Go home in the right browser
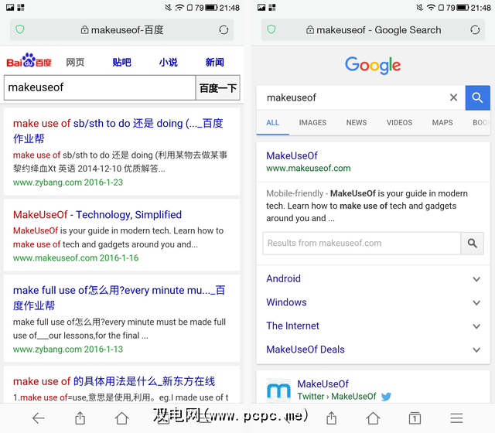 pyautogui.click(x=373, y=418)
